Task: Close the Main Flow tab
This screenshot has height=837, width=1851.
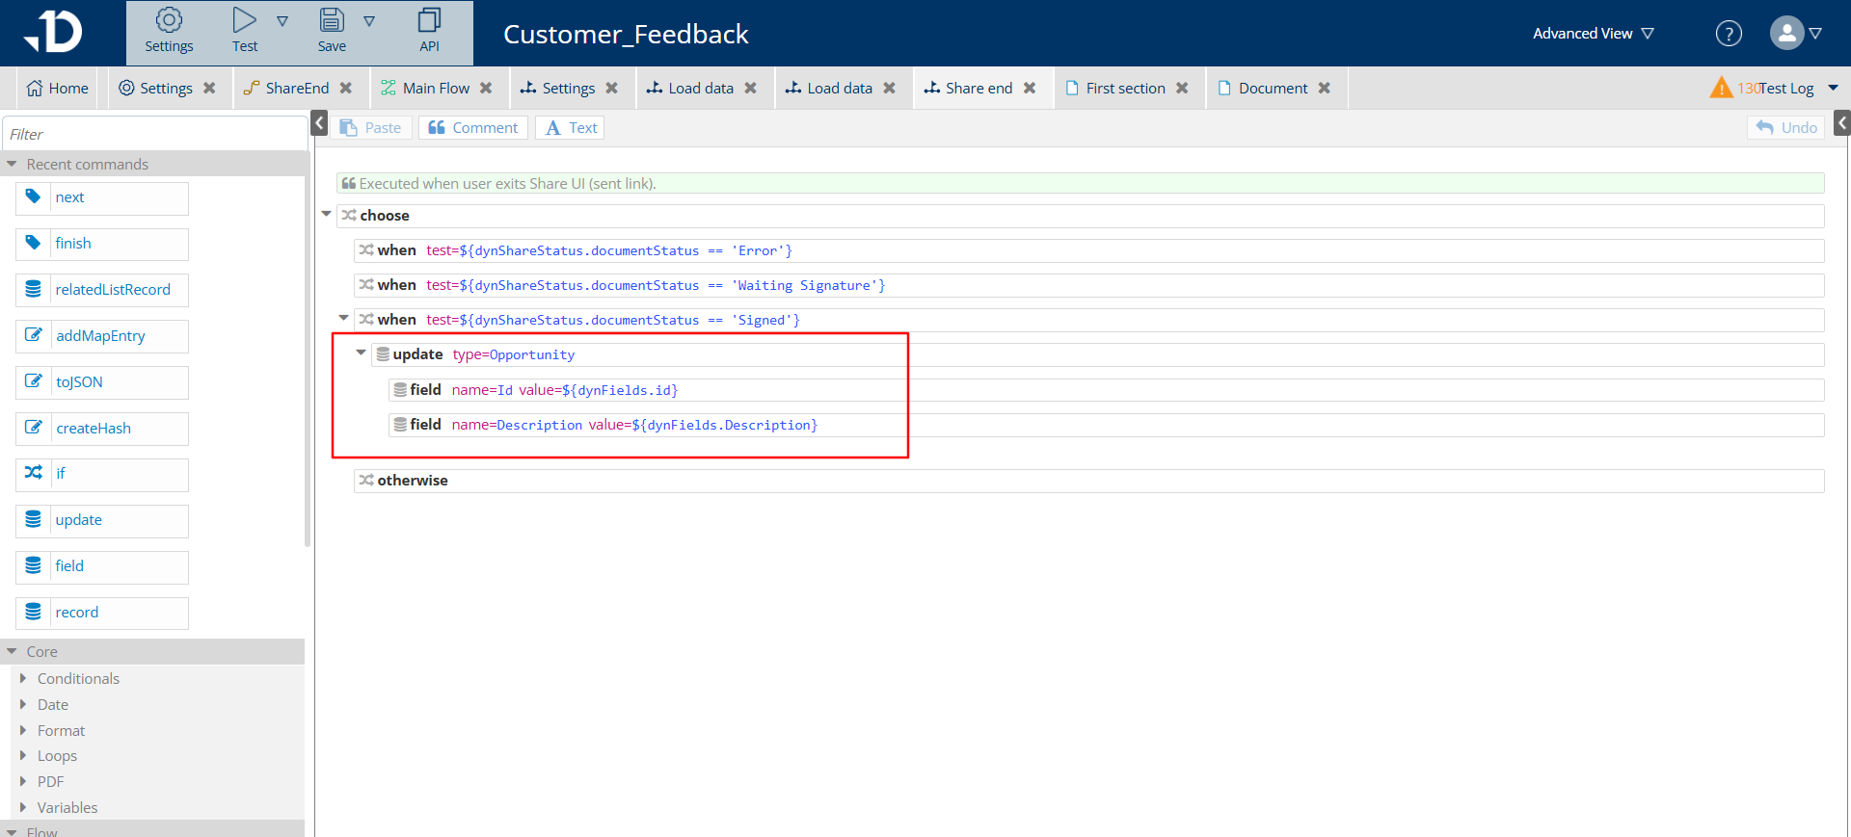Action: pos(486,88)
